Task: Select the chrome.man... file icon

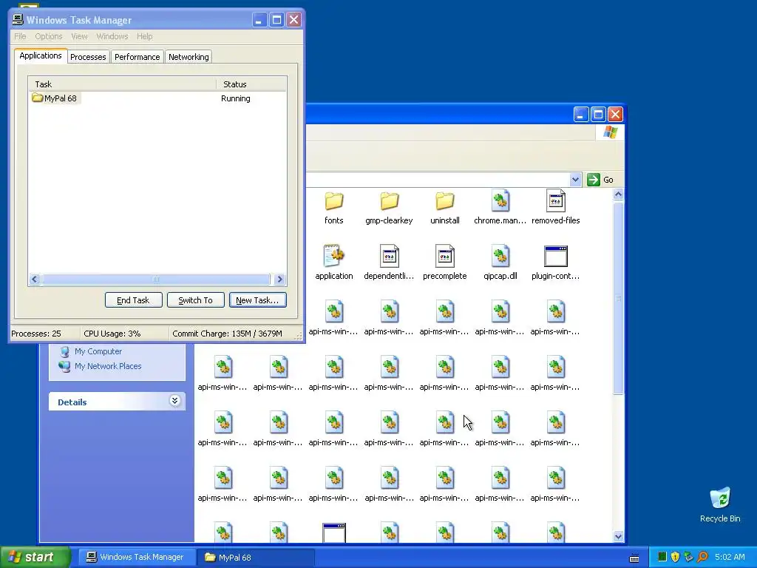Action: click(500, 201)
